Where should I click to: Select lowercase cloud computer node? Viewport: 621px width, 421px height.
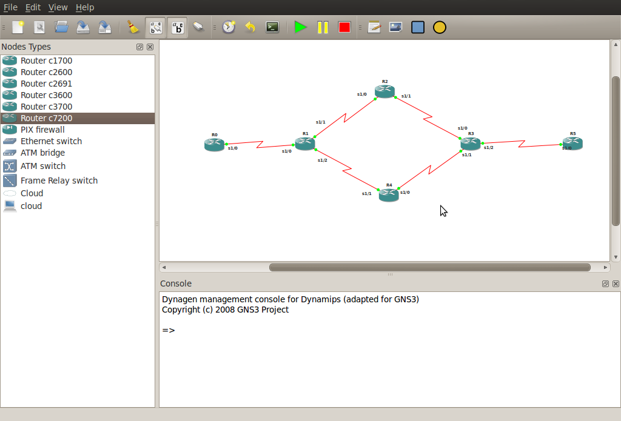pos(78,206)
